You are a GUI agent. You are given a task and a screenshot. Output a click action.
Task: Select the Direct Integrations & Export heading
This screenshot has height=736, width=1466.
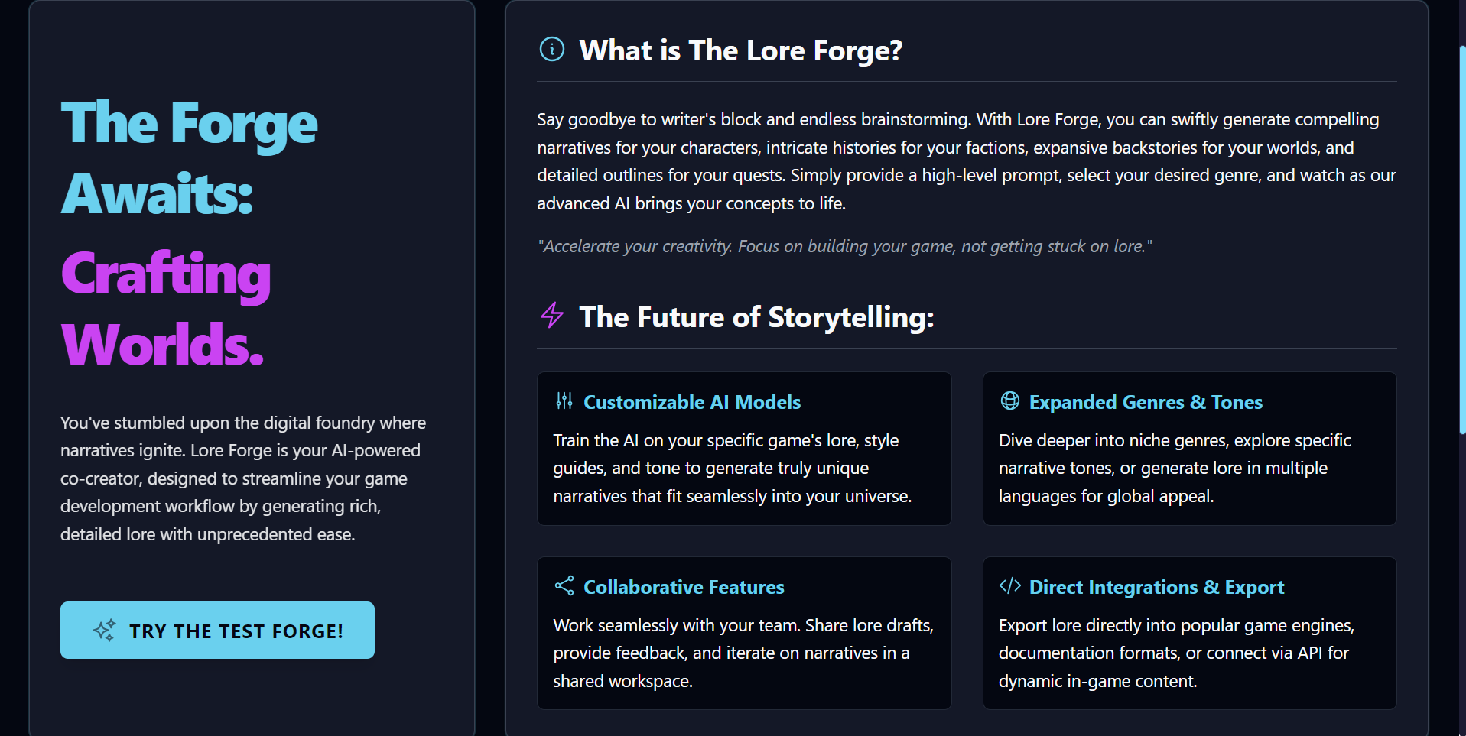tap(1156, 587)
